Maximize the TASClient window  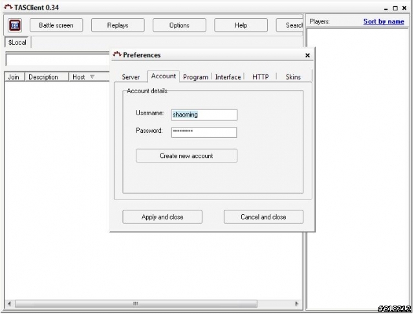tap(395, 8)
